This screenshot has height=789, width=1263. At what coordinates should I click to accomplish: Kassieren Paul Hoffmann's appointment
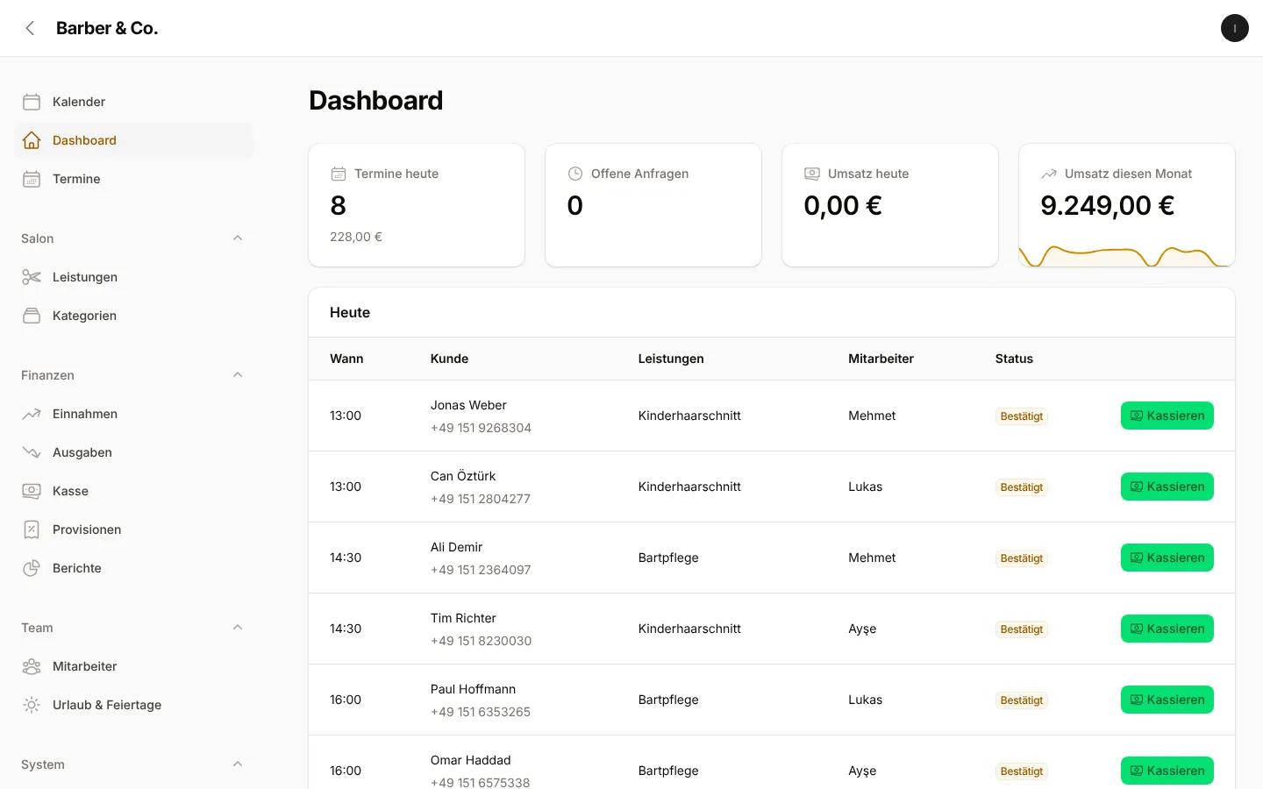coord(1167,700)
